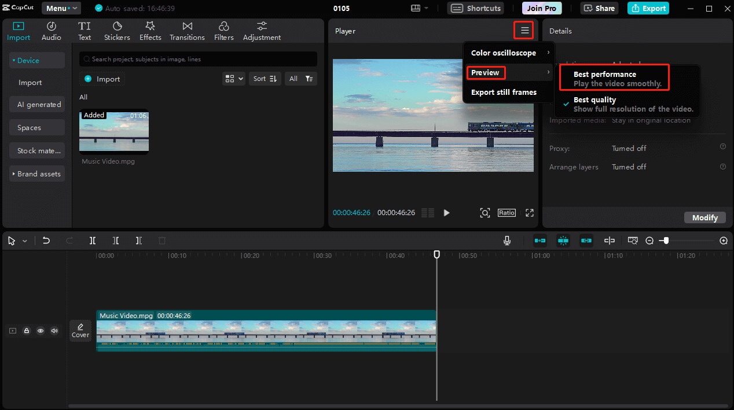The width and height of the screenshot is (734, 410).
Task: Choose Export still frames
Action: coord(509,92)
